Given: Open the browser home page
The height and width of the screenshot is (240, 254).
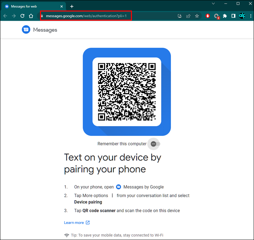Looking at the screenshot, I should pos(31,16).
